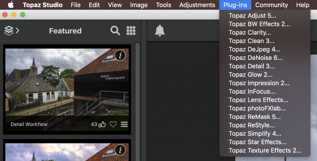Zoom window with the green button
The height and width of the screenshot is (161, 317).
pyautogui.click(x=23, y=15)
